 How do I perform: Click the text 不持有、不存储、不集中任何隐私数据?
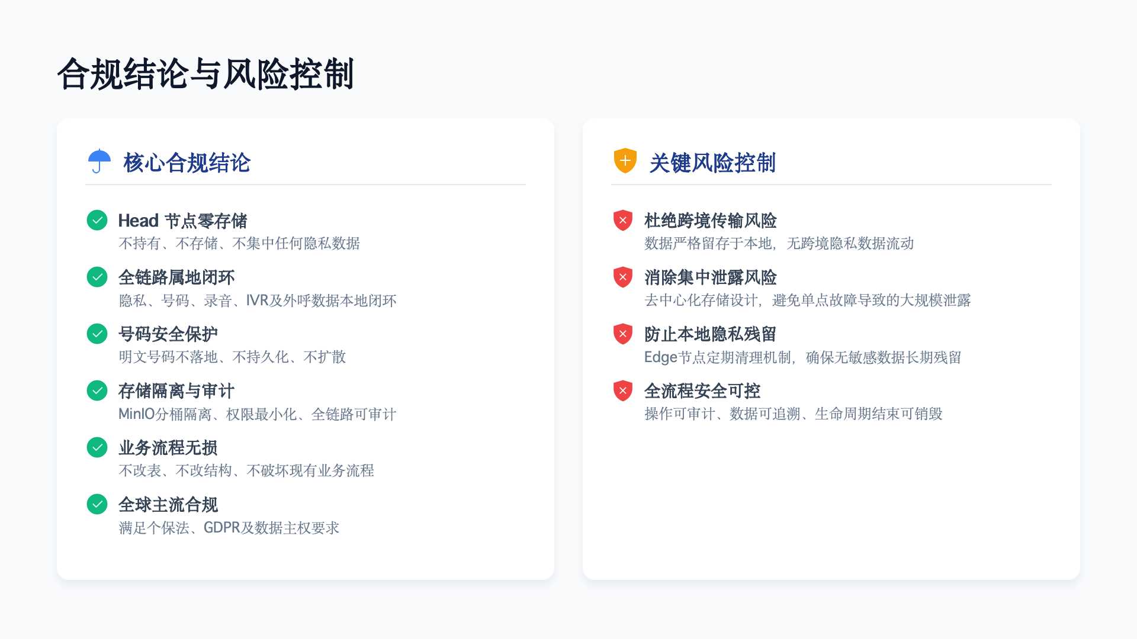point(239,243)
